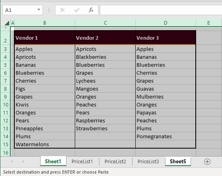Select column C header
This screenshot has height=176, width=222.
coord(105,23)
